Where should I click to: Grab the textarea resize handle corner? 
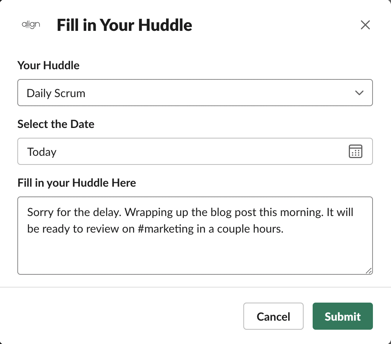click(x=368, y=270)
